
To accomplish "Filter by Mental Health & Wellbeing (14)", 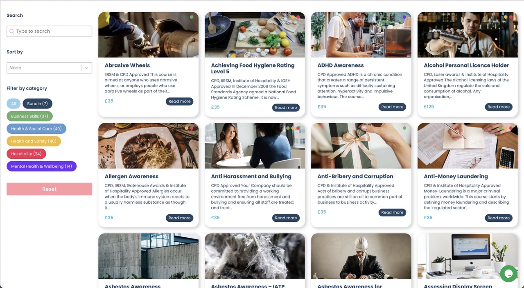I will pyautogui.click(x=41, y=166).
